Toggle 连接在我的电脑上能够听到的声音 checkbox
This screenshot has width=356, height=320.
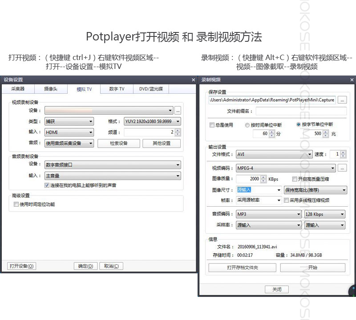(47, 185)
